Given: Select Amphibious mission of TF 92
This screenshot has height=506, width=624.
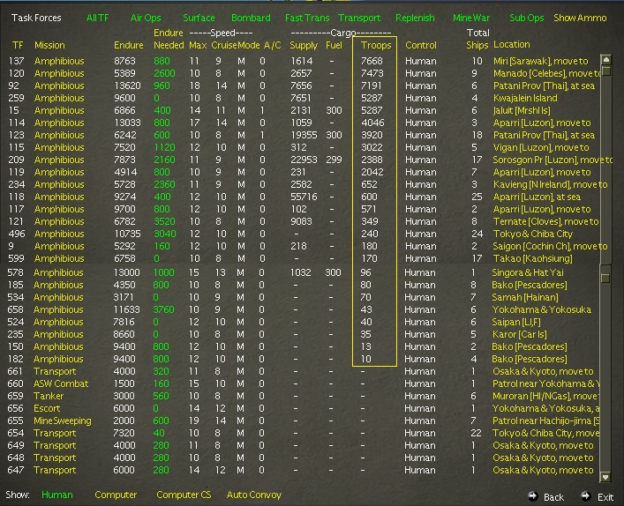Looking at the screenshot, I should pyautogui.click(x=59, y=86).
